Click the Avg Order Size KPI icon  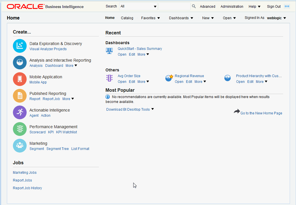[109, 78]
